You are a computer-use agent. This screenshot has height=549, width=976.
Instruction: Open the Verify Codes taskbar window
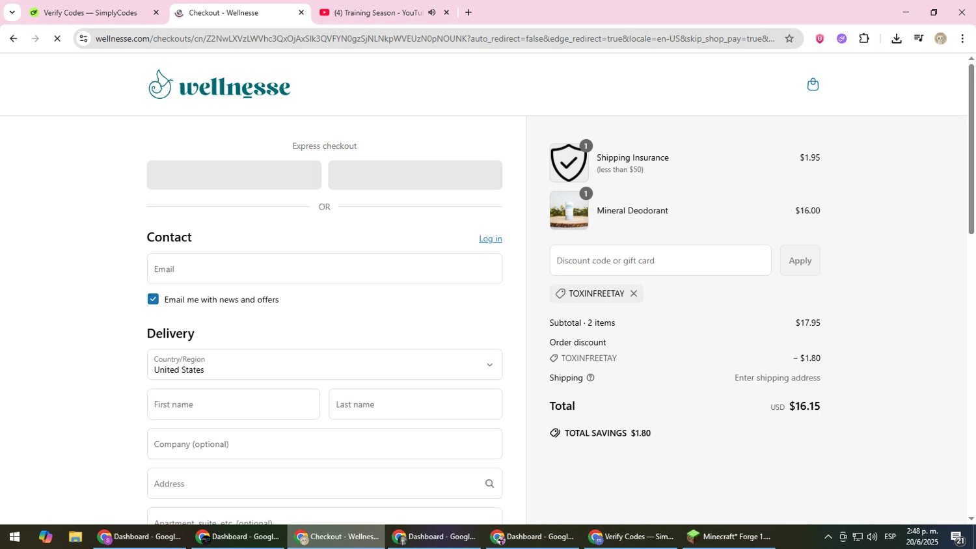[x=631, y=537]
